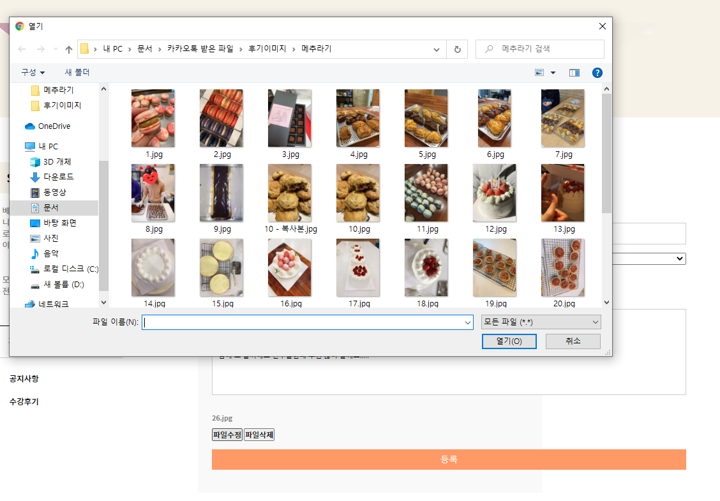This screenshot has height=501, width=720.
Task: Click the blue Help question-mark icon
Action: [x=597, y=72]
